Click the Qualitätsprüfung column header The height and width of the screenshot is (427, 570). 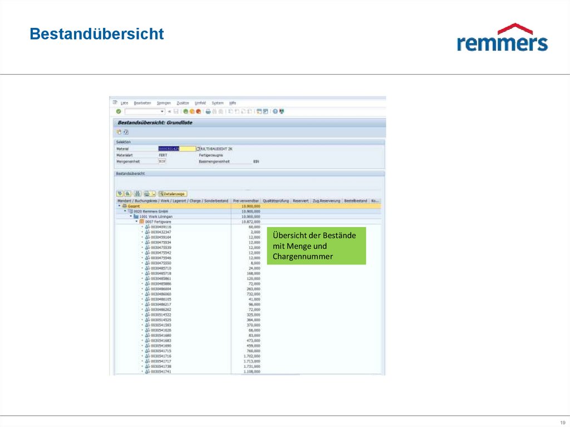click(276, 201)
